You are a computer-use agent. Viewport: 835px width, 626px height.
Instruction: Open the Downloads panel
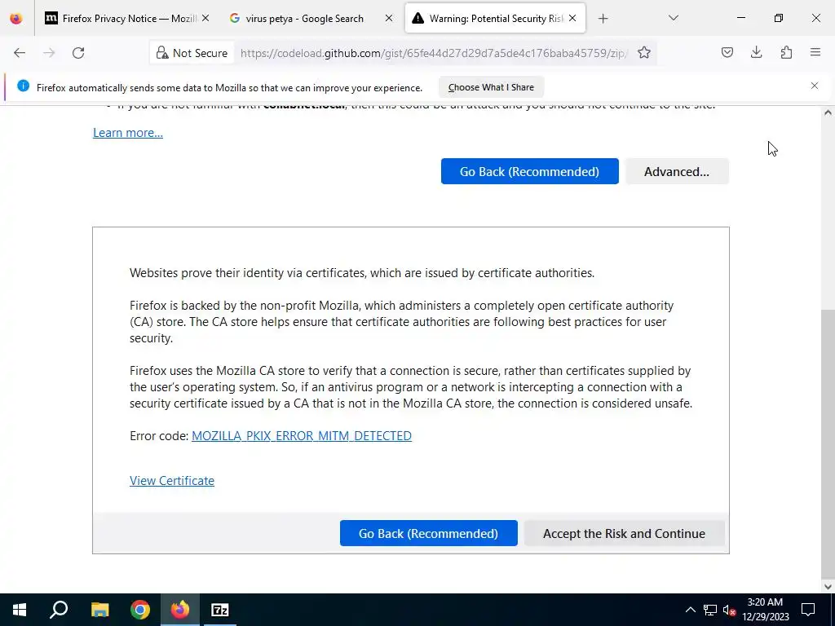pyautogui.click(x=756, y=52)
